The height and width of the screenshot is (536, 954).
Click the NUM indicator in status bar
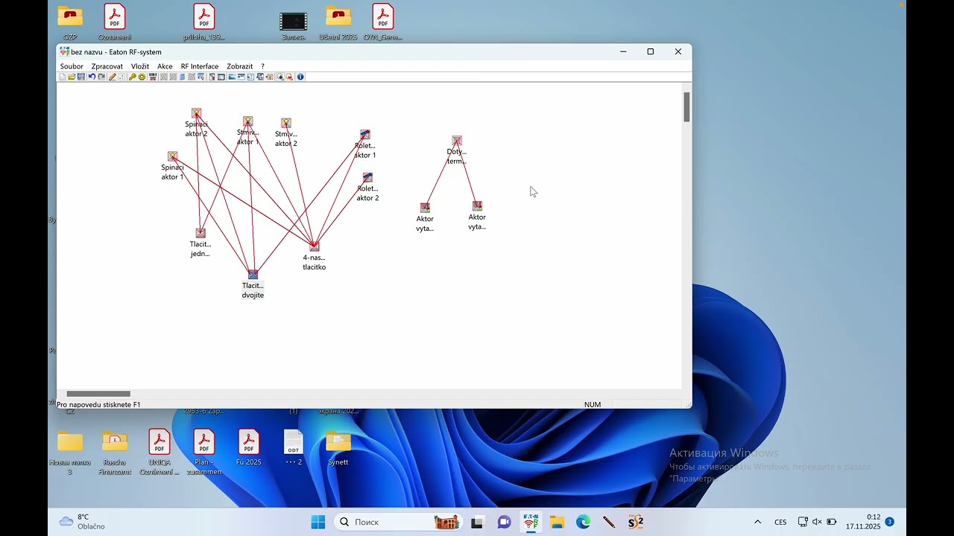[x=593, y=405]
